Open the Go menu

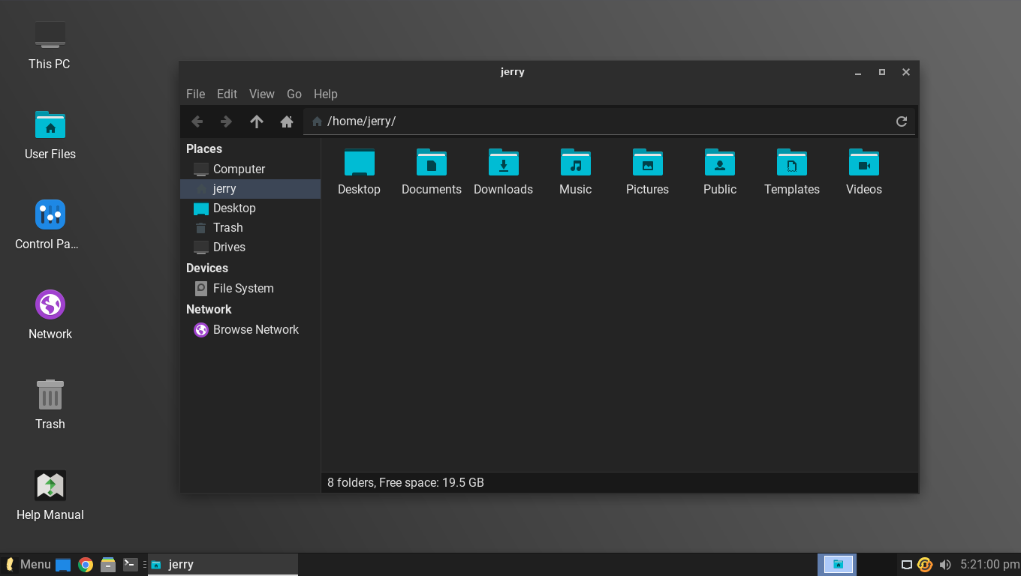click(x=294, y=94)
